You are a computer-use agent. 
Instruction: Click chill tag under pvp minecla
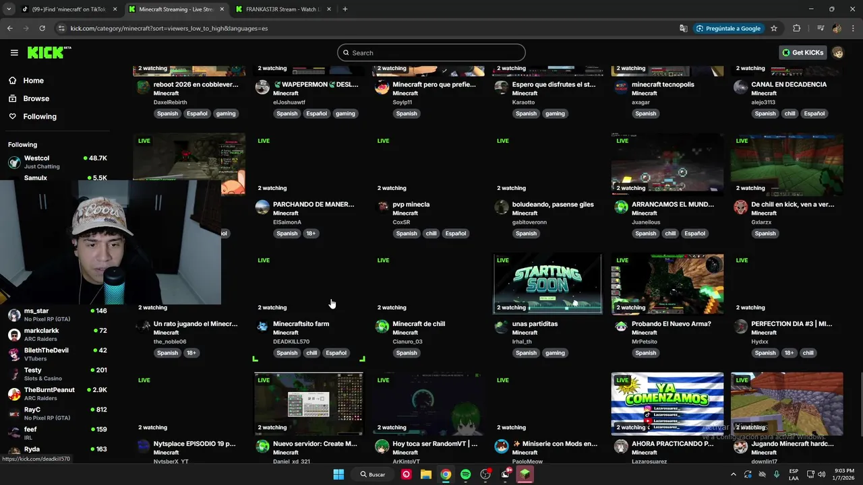(431, 233)
